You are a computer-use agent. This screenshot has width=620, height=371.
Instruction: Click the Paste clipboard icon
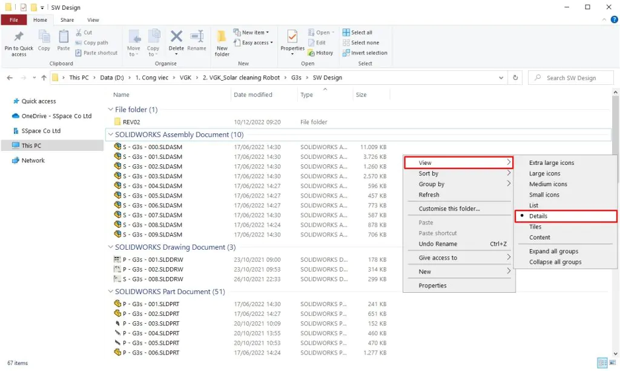click(x=63, y=36)
